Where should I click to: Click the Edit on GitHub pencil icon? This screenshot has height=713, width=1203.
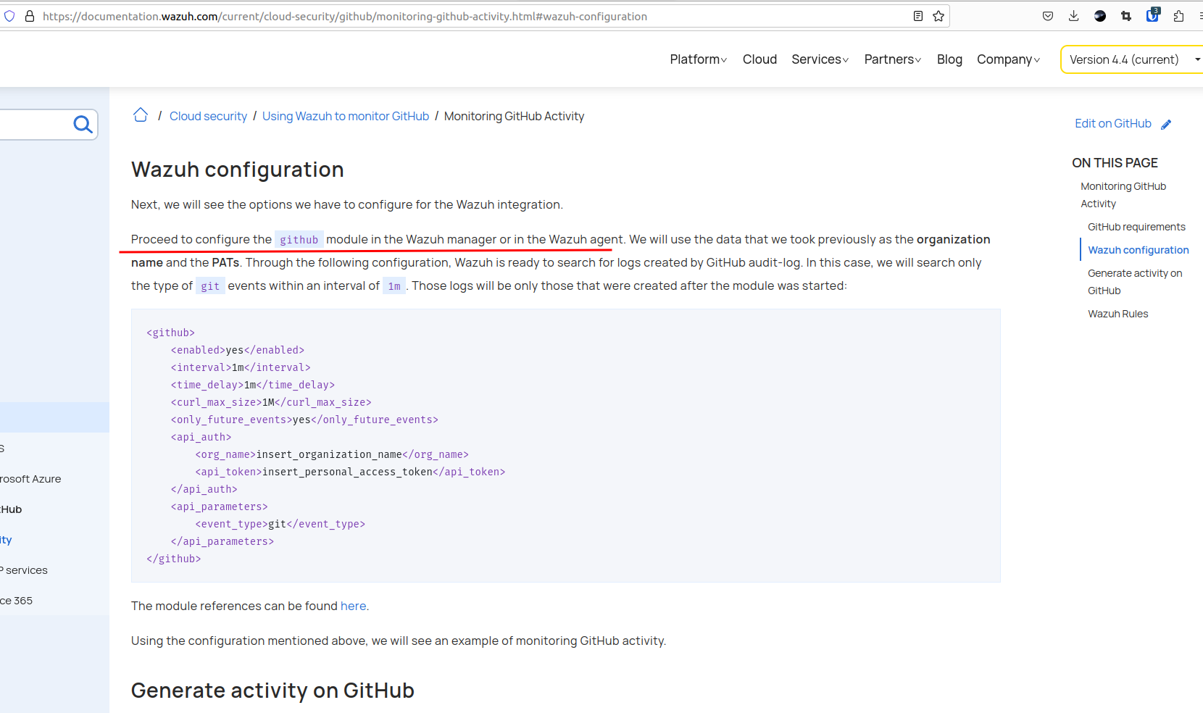(x=1167, y=124)
